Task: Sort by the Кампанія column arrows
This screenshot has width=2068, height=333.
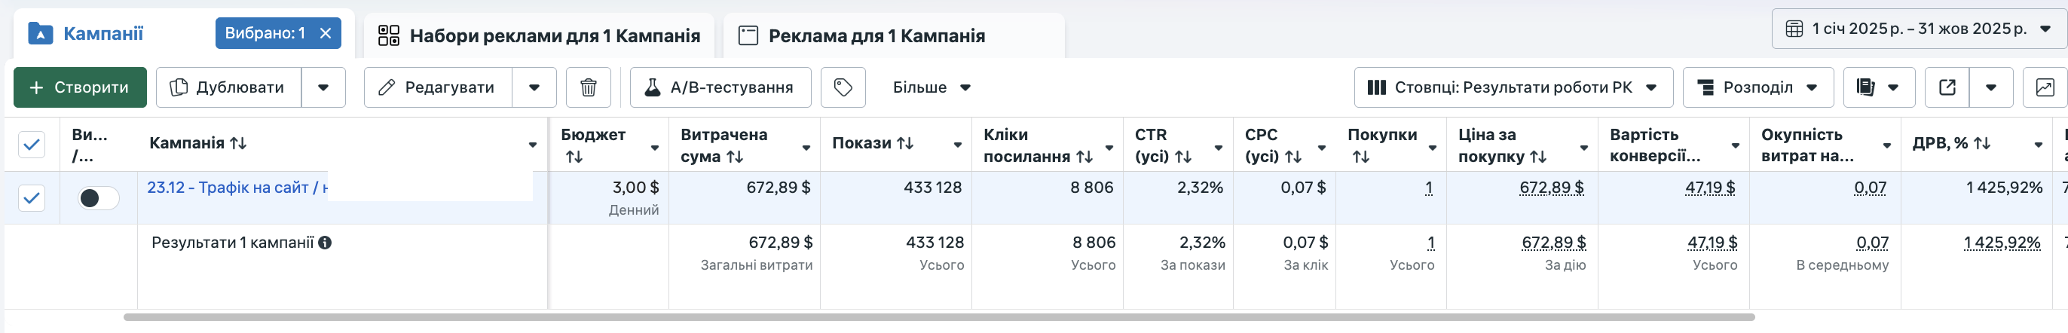Action: (x=238, y=144)
